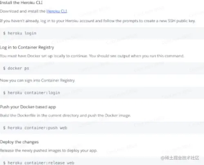204x165 pixels.
Task: Open the Heroku CLI download link
Action: coord(57,11)
